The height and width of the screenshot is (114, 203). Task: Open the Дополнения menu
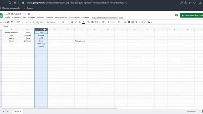(x=74, y=17)
